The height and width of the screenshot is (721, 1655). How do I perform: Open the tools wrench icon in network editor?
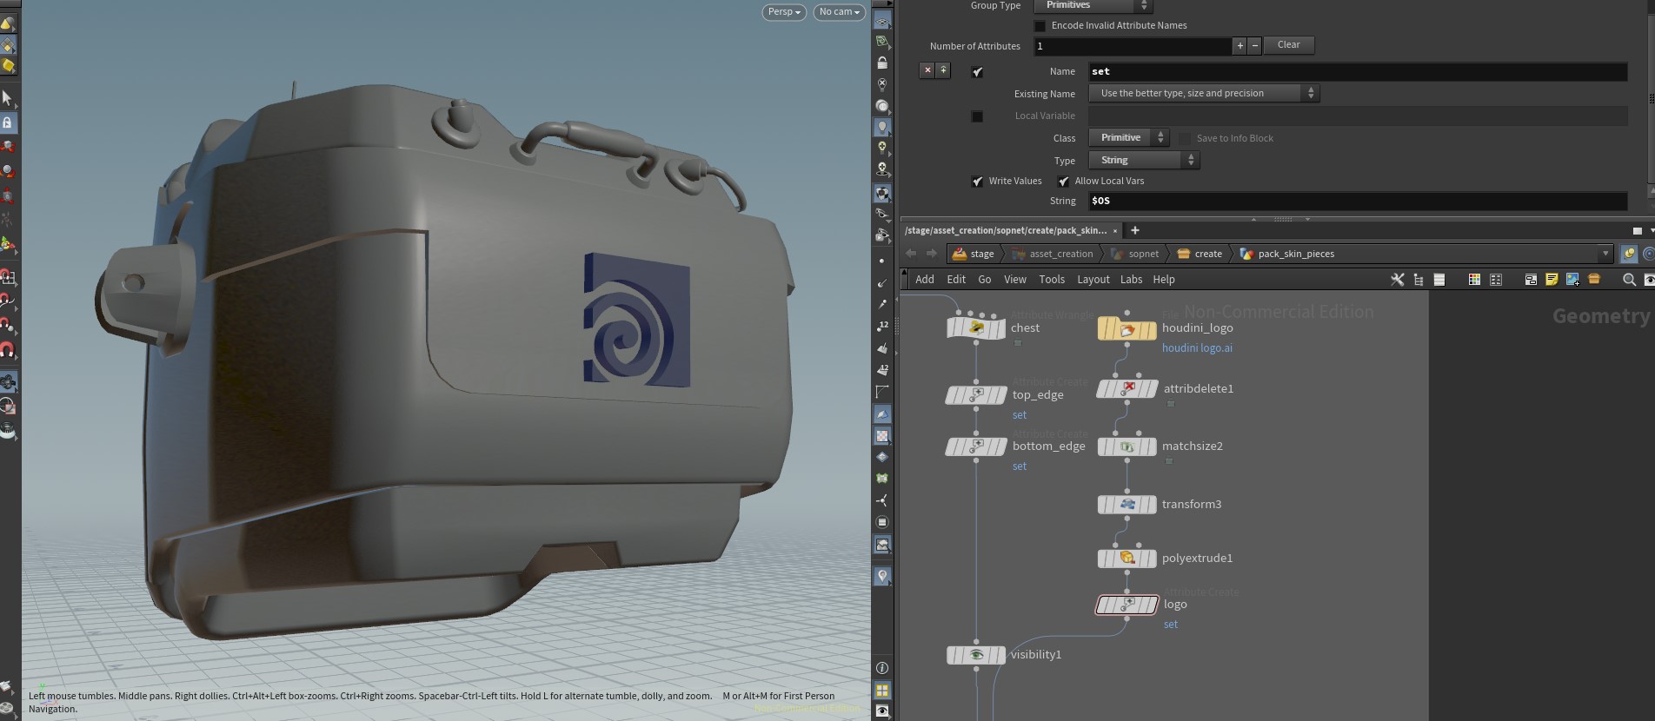(1397, 280)
